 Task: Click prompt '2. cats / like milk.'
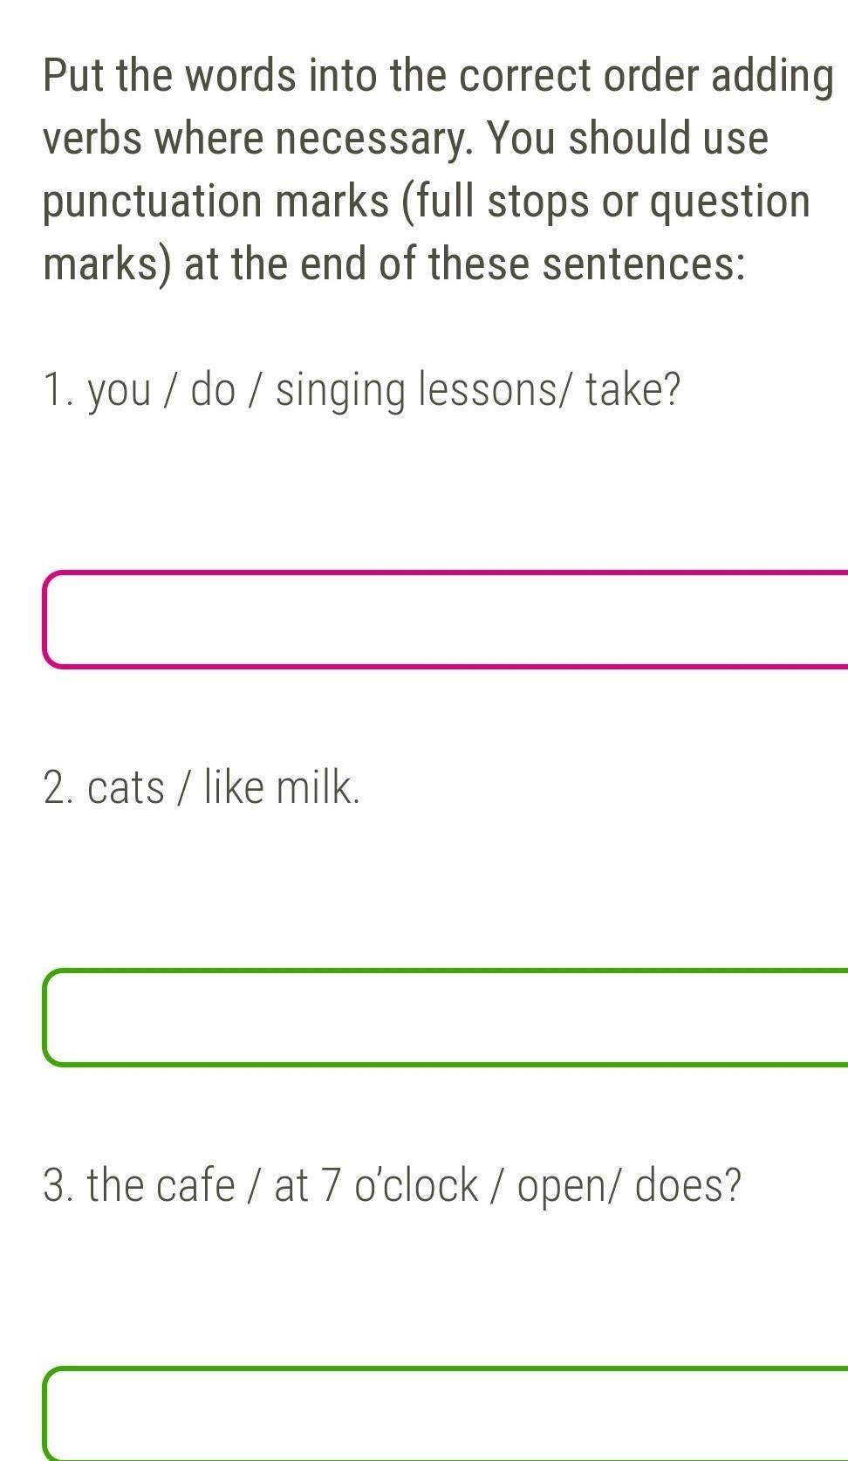click(x=202, y=787)
